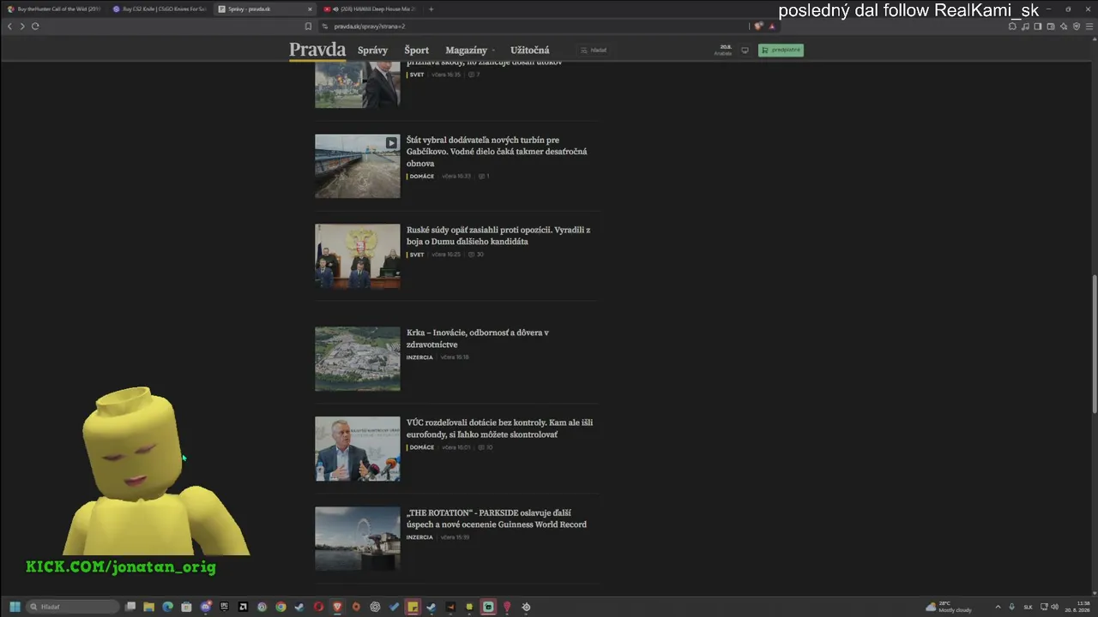The height and width of the screenshot is (617, 1098).
Task: Open Discord from the taskbar
Action: coord(206,607)
